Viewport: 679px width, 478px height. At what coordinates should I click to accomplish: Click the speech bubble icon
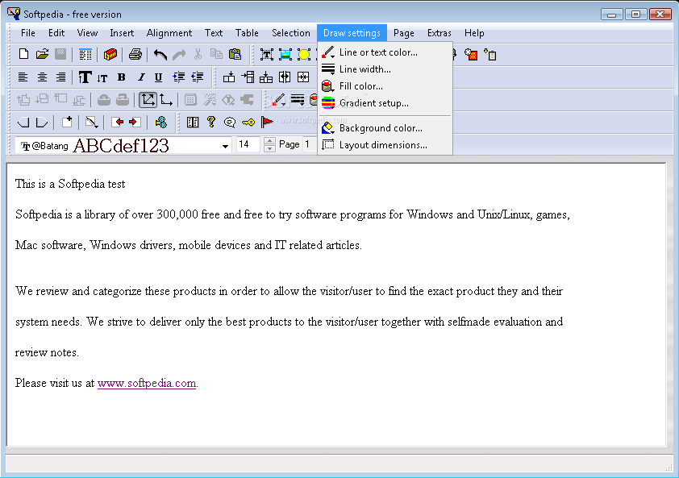(x=230, y=123)
